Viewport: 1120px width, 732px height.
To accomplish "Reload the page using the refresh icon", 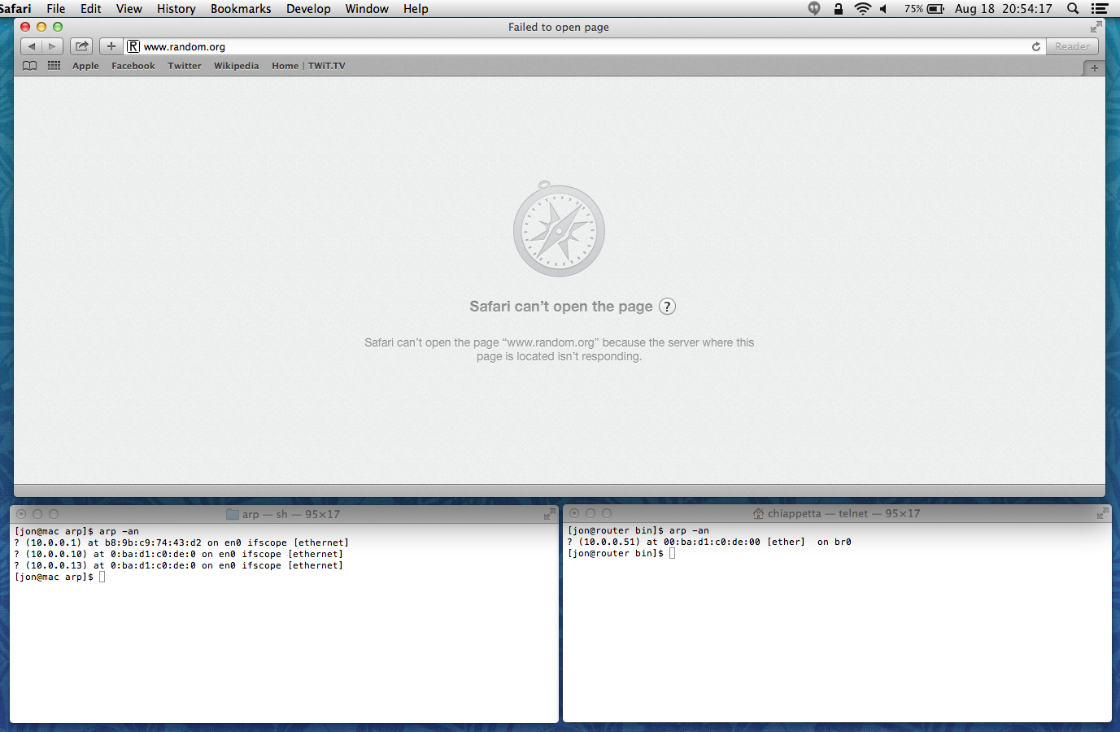I will [x=1036, y=46].
